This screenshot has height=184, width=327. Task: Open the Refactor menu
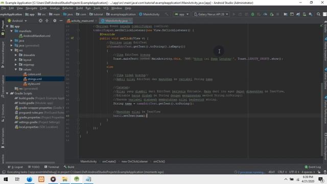click(x=68, y=8)
